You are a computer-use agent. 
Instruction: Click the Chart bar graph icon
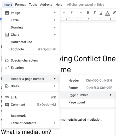coord(7,35)
